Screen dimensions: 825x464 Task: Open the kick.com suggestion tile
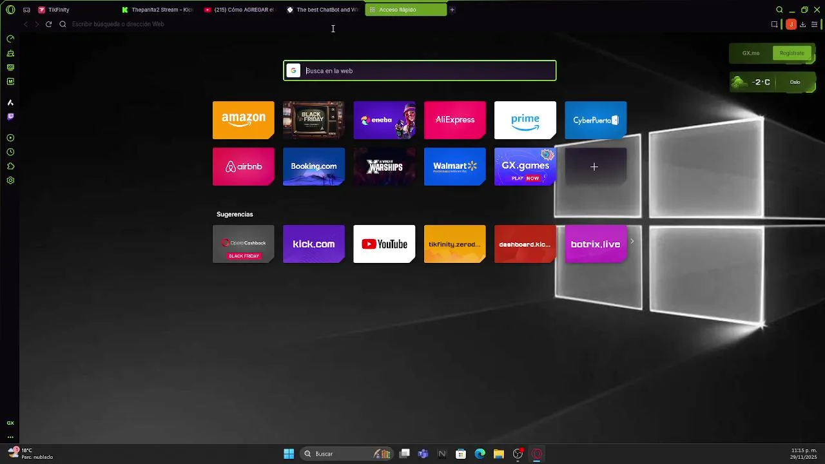[x=314, y=244]
